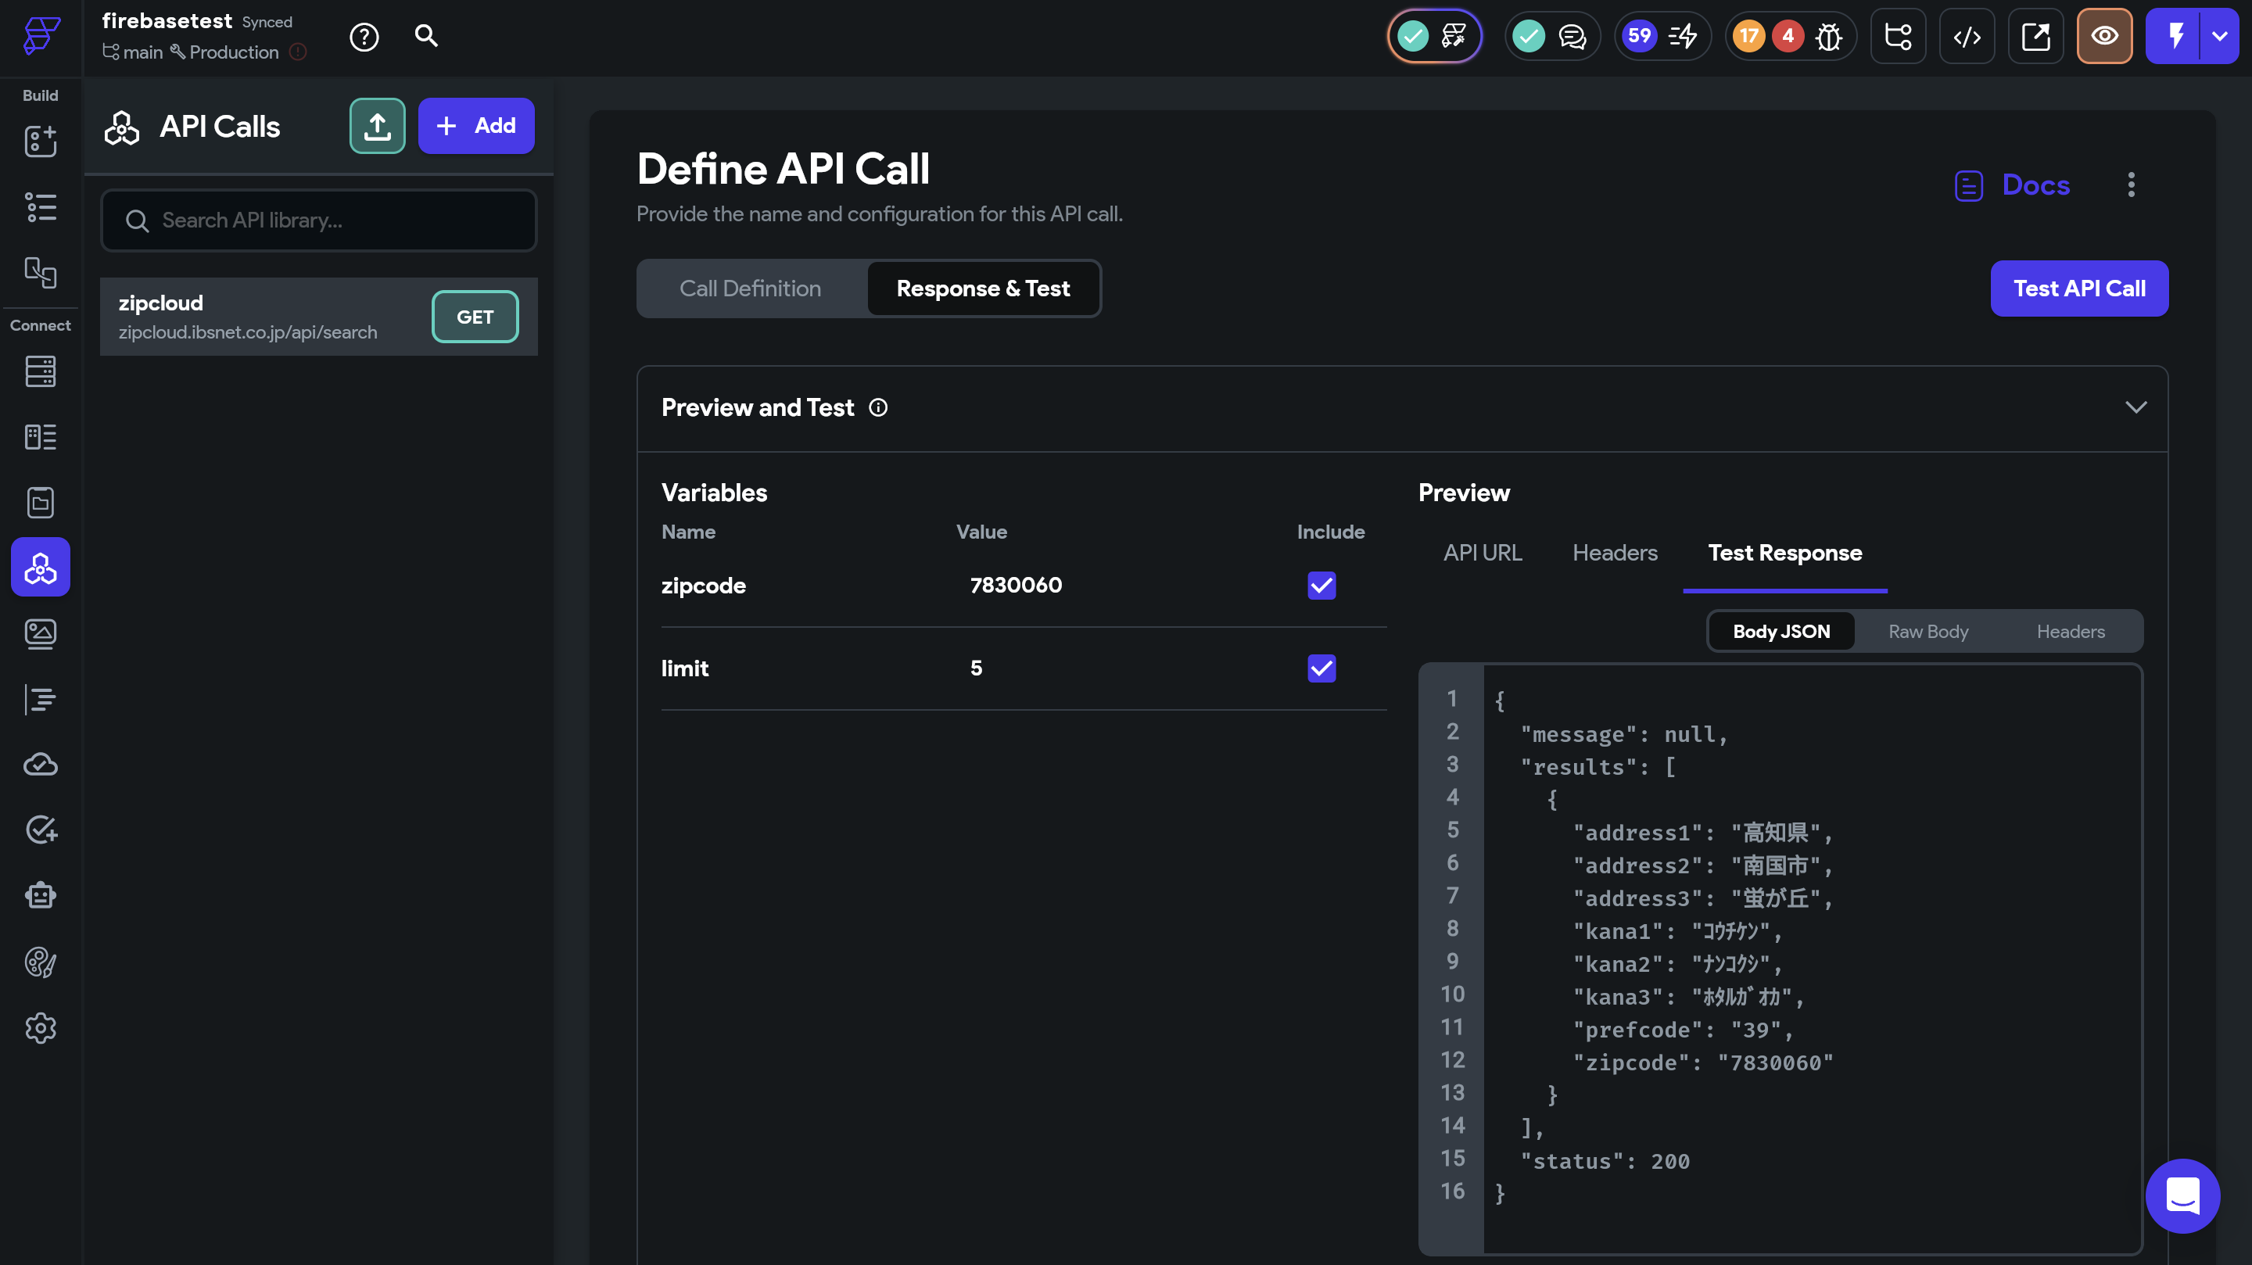Collapse the Preview and Test section

[2135, 407]
